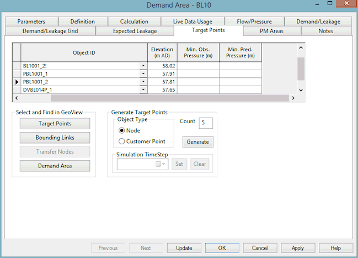Viewport: 358px width, 258px height.
Task: Open the Simulation TimeStep combo box
Action: (x=142, y=164)
